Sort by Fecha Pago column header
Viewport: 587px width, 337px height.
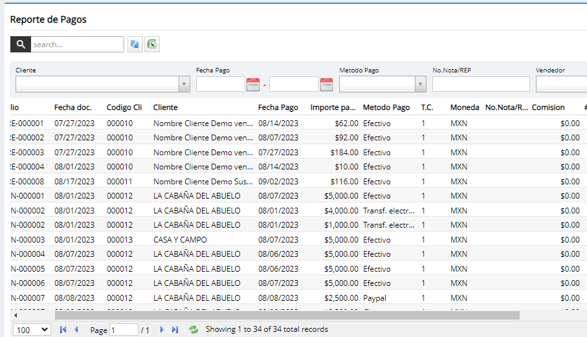coord(278,107)
